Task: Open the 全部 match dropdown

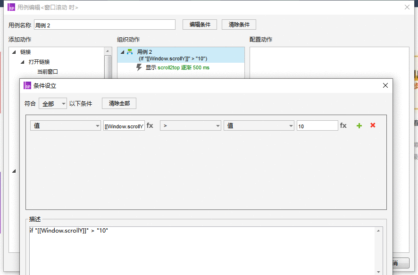Action: pyautogui.click(x=53, y=103)
